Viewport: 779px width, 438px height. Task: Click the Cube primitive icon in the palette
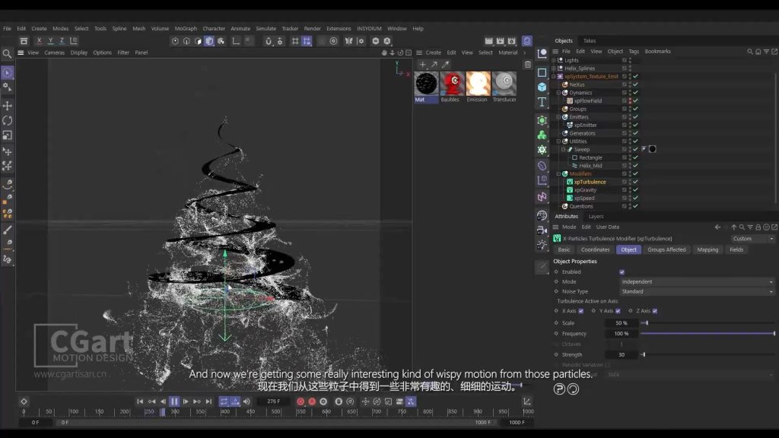click(542, 87)
